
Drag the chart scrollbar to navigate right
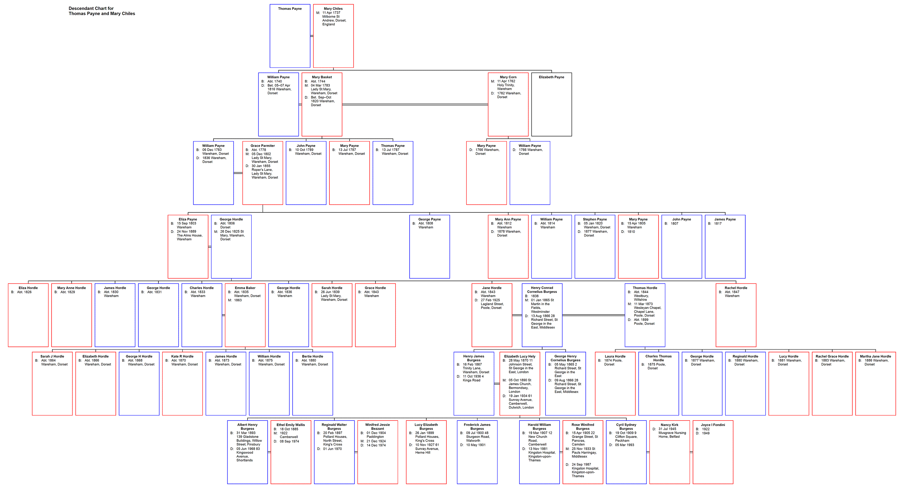450,496
